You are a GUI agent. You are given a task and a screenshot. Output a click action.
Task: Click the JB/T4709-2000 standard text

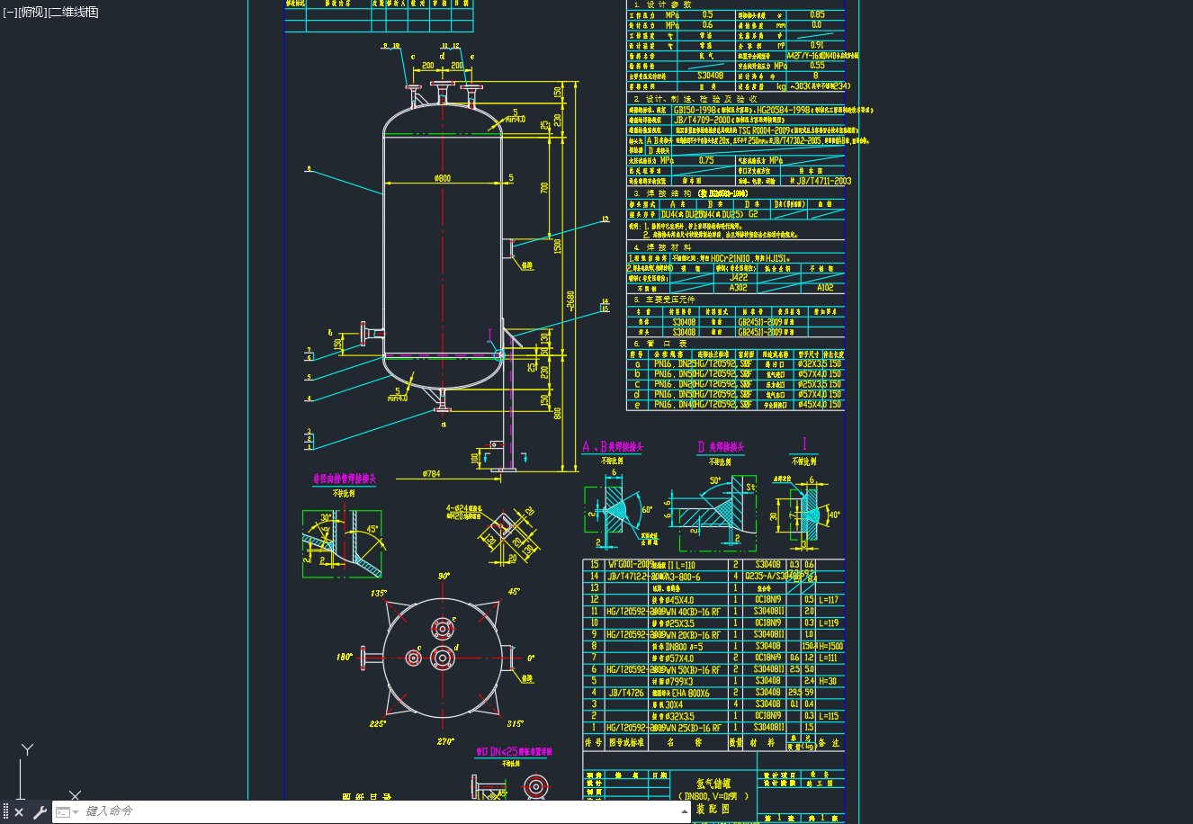coord(702,120)
